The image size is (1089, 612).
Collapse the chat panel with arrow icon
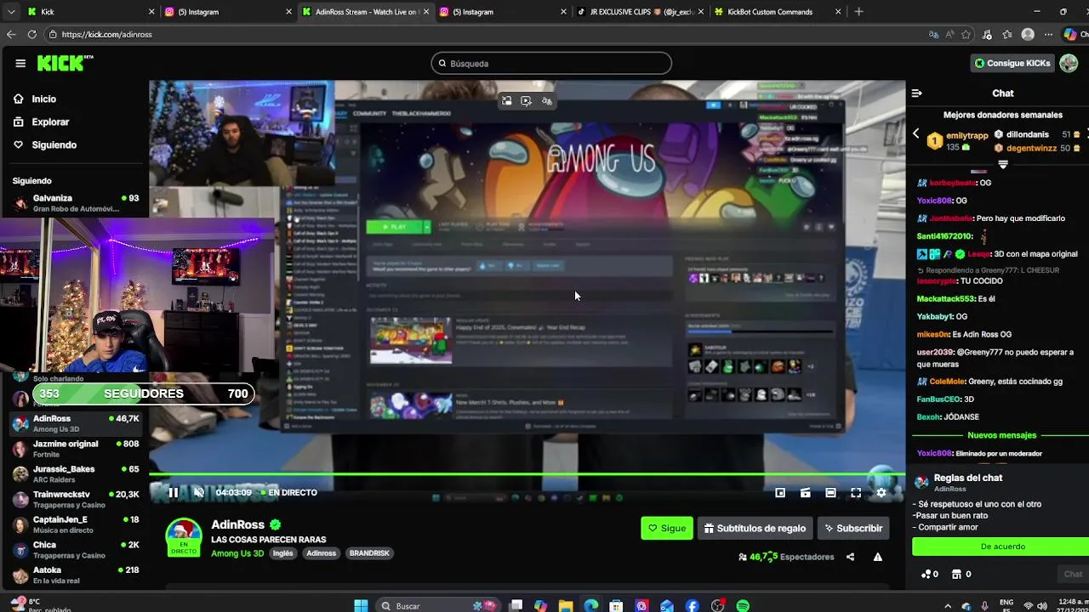pyautogui.click(x=916, y=93)
